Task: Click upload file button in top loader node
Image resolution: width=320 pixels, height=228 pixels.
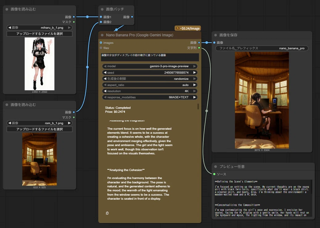Action: (x=40, y=34)
